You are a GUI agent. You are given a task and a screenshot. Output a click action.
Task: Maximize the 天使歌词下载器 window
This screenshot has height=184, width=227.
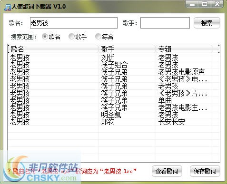pyautogui.click(x=205, y=4)
